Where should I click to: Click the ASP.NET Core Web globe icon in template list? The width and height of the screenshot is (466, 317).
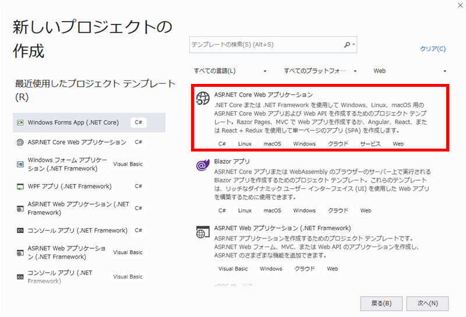(203, 98)
